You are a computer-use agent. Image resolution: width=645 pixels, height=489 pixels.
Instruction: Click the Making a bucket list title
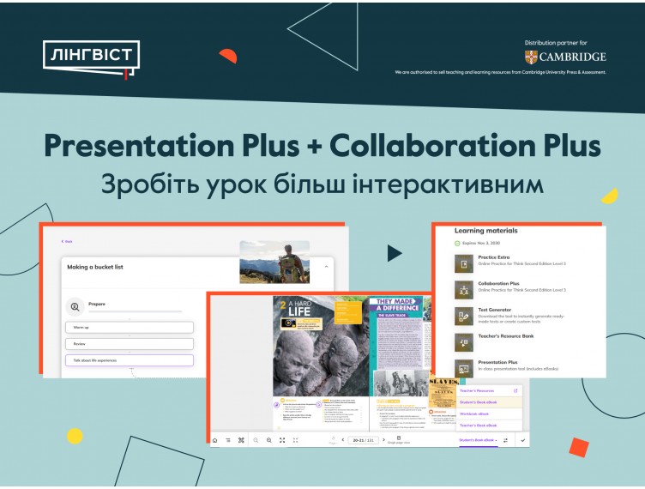[95, 267]
